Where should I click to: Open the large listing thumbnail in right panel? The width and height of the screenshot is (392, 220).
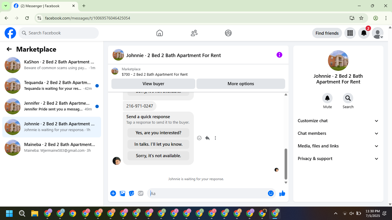(x=338, y=61)
